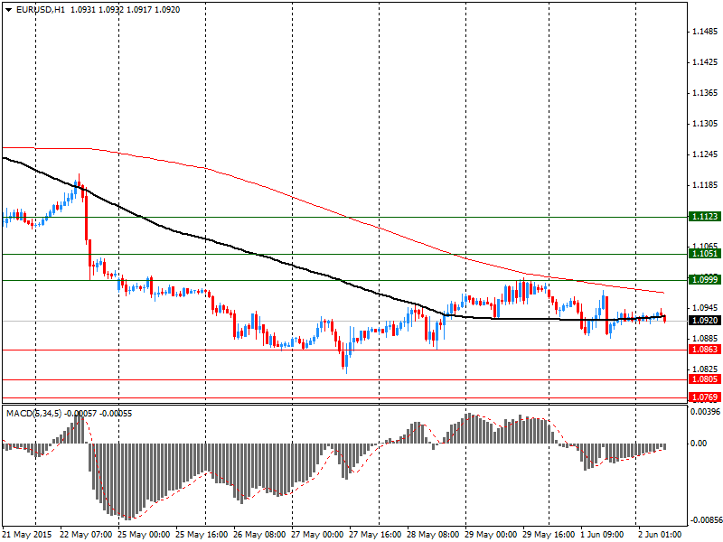The height and width of the screenshot is (542, 723).
Task: Click the 25 May 16:00 time axis label
Action: [202, 535]
